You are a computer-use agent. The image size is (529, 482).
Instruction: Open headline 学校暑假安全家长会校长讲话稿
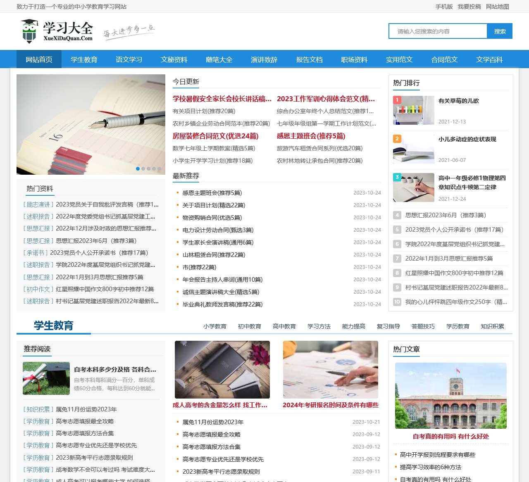click(x=222, y=99)
